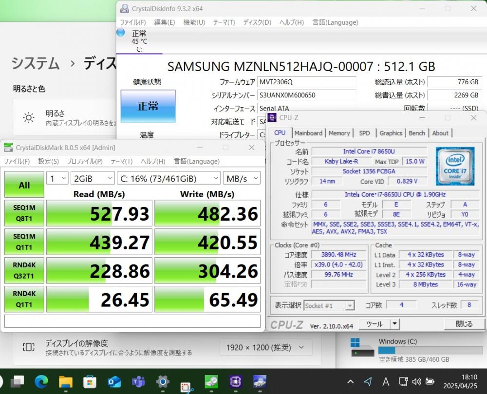Click the green CrystalDiskMark taskbar icon
This screenshot has width=487, height=394.
(211, 381)
